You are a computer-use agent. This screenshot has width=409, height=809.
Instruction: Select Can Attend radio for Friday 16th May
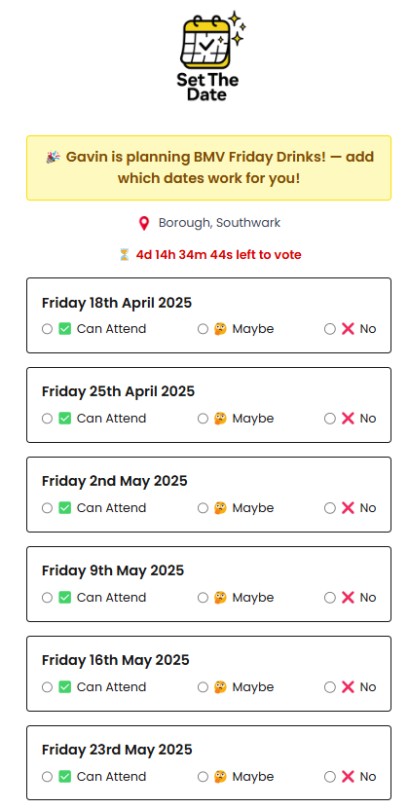pyautogui.click(x=47, y=687)
